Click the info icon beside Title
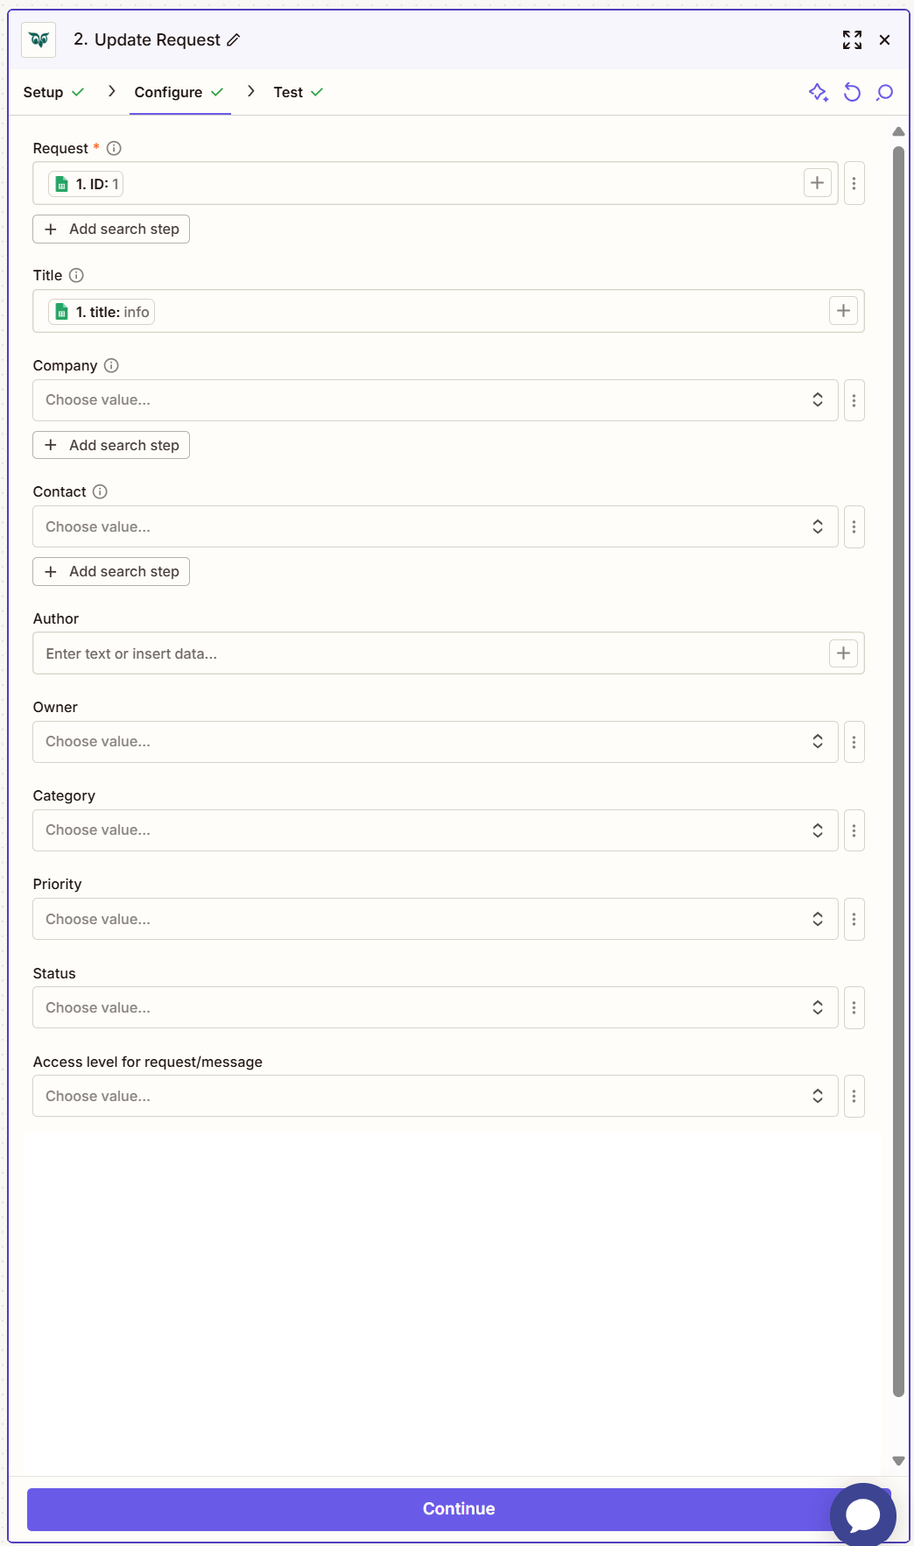 (77, 275)
